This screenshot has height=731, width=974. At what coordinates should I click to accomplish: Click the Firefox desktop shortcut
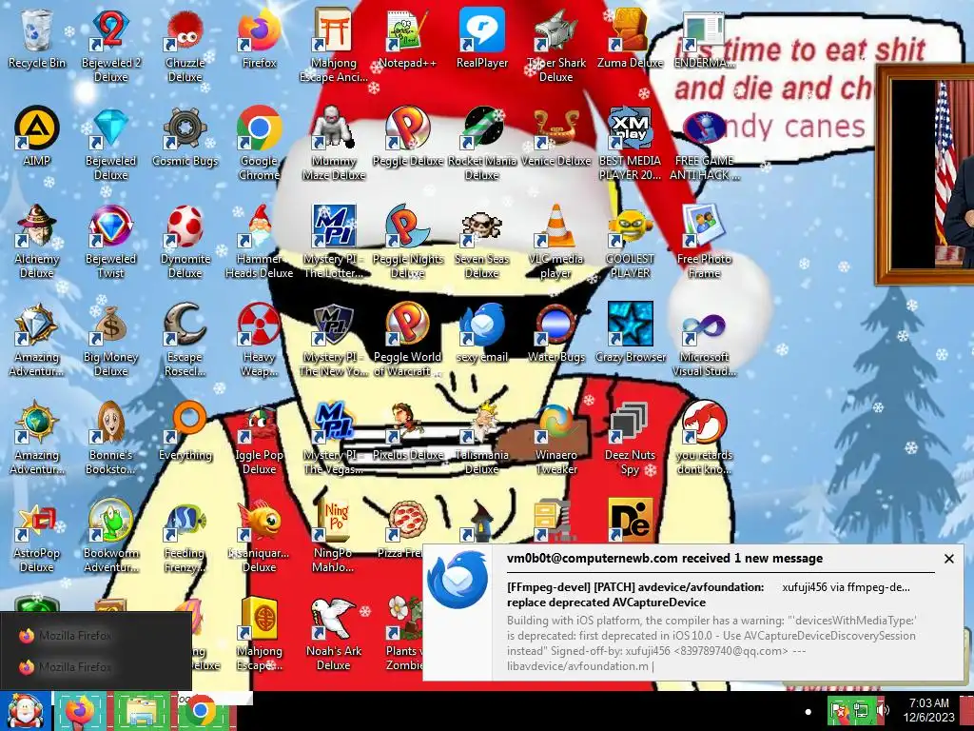pyautogui.click(x=259, y=38)
